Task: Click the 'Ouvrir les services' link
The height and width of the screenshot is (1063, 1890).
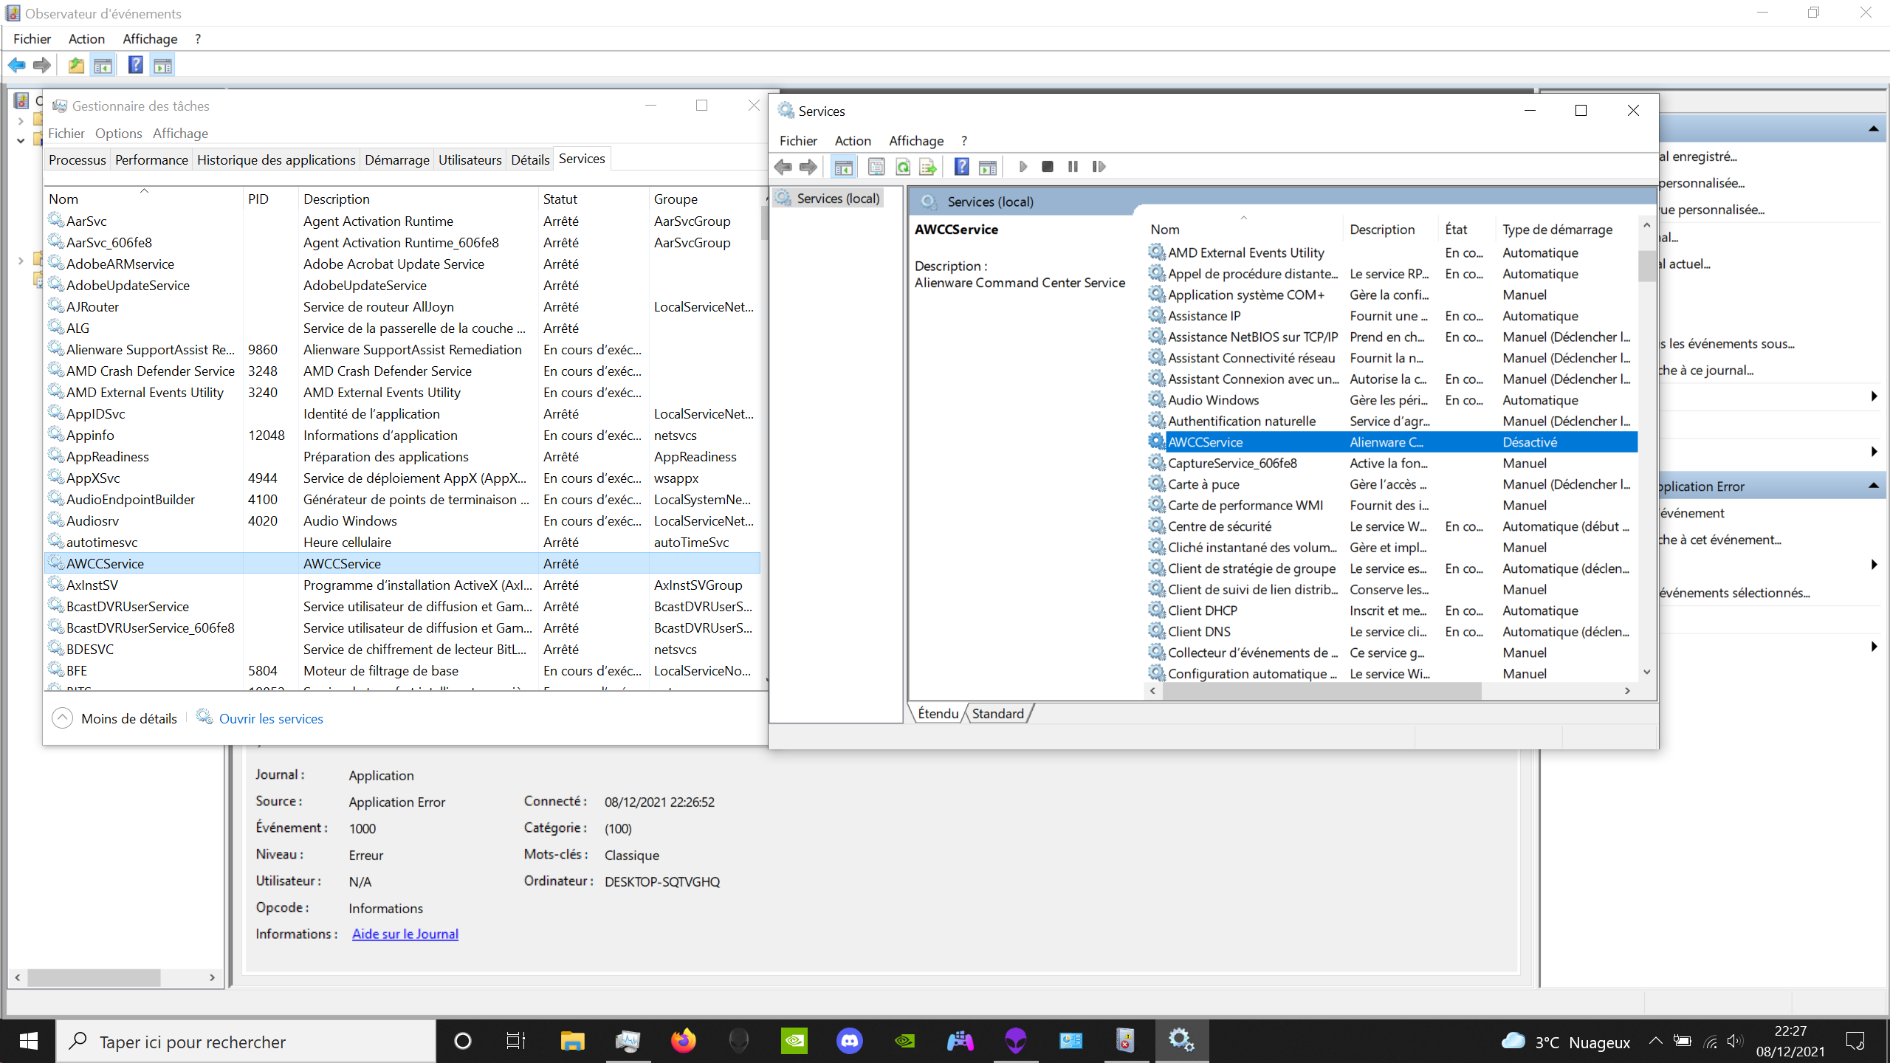Action: coord(271,718)
